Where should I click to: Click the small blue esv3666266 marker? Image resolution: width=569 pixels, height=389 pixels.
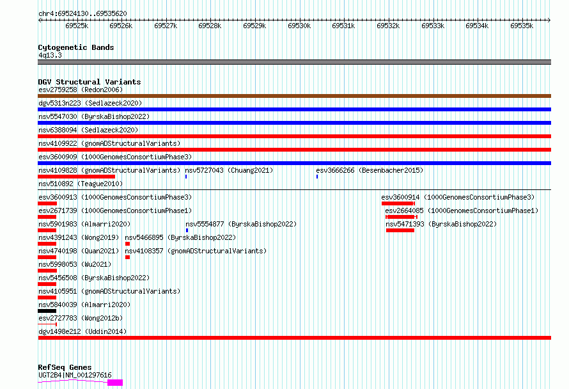(317, 177)
